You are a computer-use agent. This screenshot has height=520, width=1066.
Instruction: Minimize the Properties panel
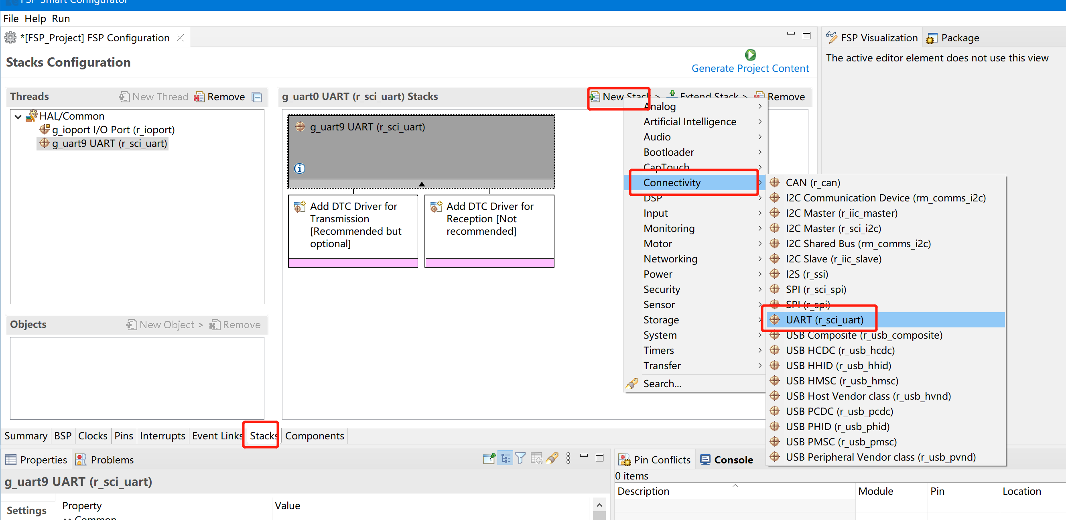[x=584, y=455]
